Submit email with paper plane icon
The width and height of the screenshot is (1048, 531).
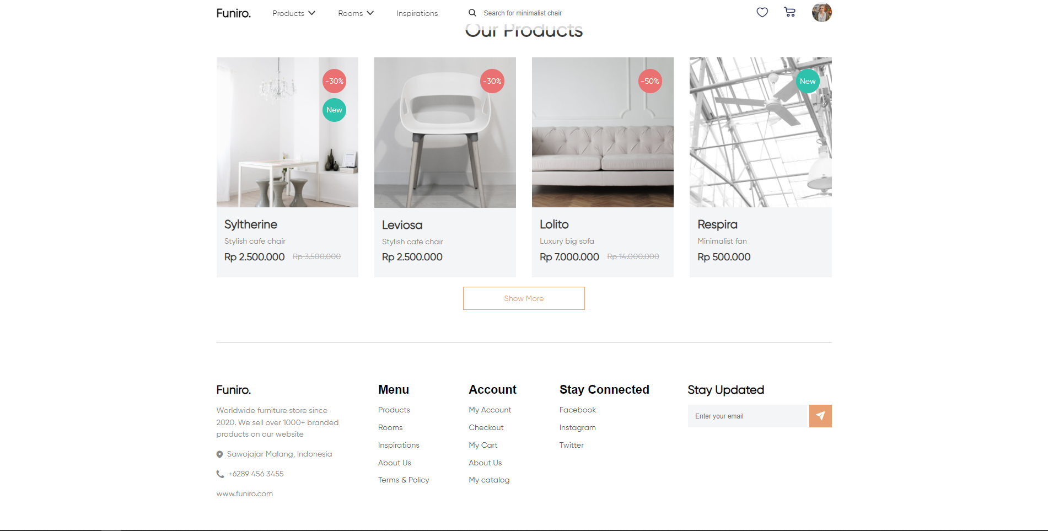click(820, 416)
